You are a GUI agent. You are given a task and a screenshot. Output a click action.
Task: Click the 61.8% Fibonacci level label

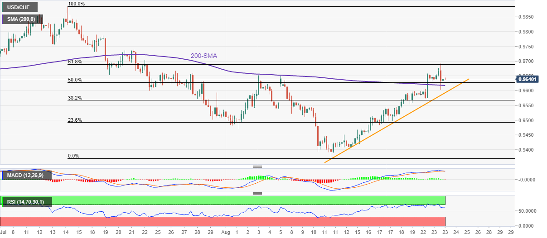pyautogui.click(x=75, y=62)
